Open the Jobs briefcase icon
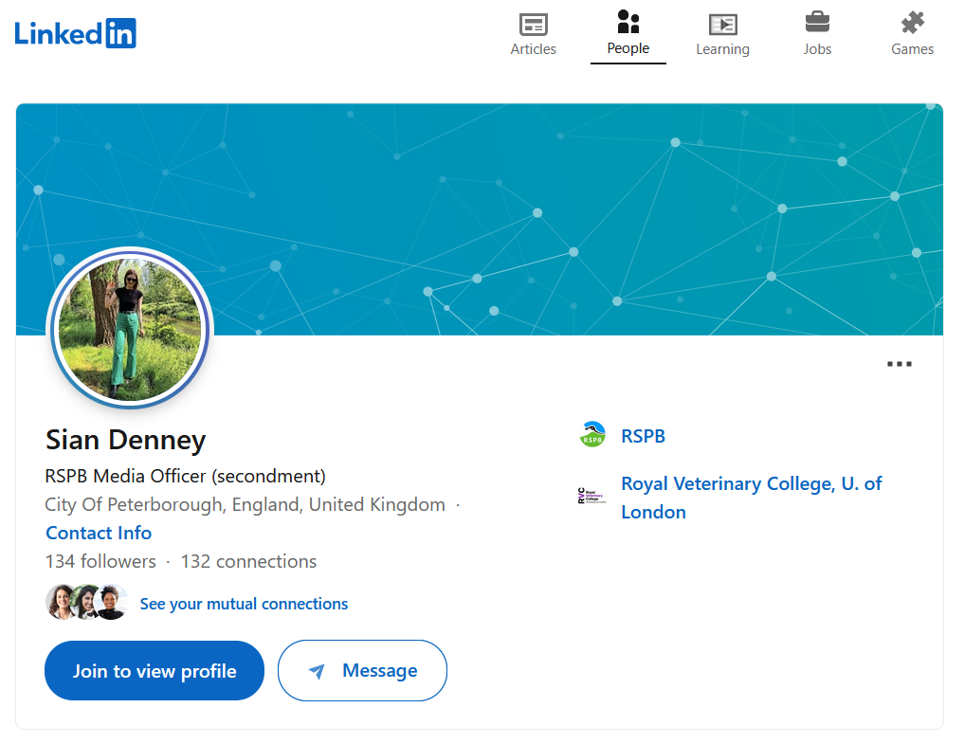 tap(817, 22)
